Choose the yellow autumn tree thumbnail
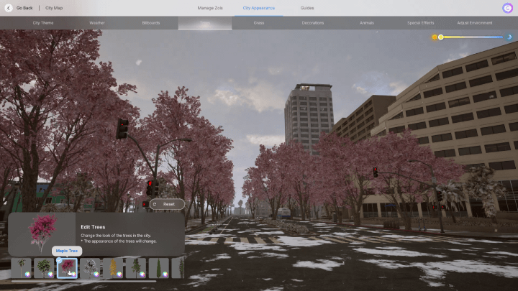Viewport: 518px width, 291px height. tap(113, 268)
